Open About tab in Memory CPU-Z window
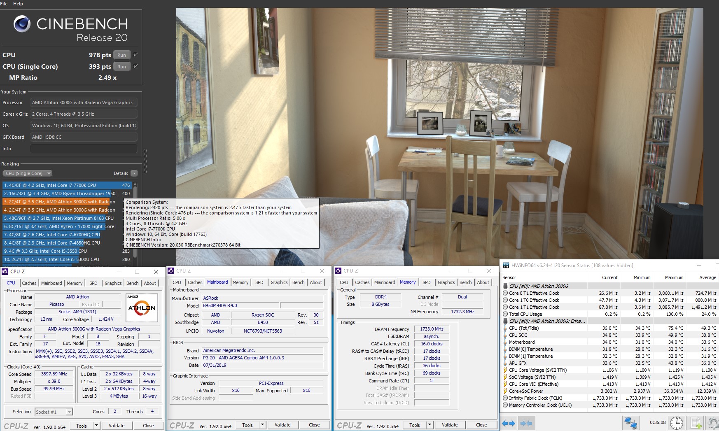This screenshot has height=431, width=719. [x=483, y=282]
